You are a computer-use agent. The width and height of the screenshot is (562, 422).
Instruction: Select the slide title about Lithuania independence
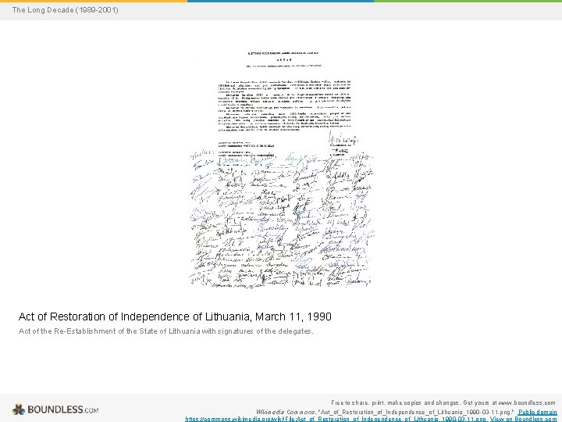click(x=175, y=316)
